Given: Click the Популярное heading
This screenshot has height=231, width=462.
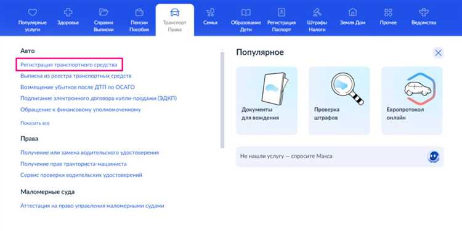Looking at the screenshot, I should tap(260, 52).
